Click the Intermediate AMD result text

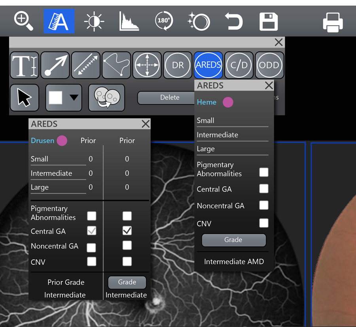coord(234,262)
